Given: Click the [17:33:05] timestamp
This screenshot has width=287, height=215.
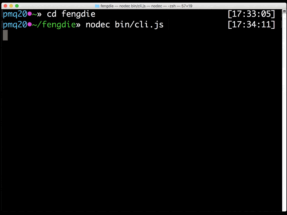Looking at the screenshot, I should tap(251, 14).
